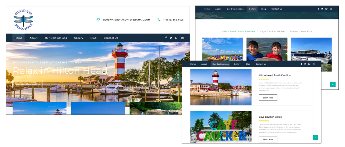Select the Rincon, Costa Rica gallery filter
This screenshot has width=345, height=147.
301,31
